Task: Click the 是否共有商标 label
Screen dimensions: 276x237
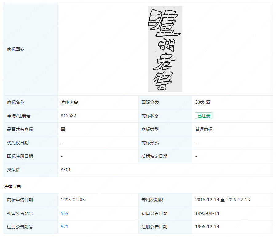Action: pyautogui.click(x=20, y=129)
